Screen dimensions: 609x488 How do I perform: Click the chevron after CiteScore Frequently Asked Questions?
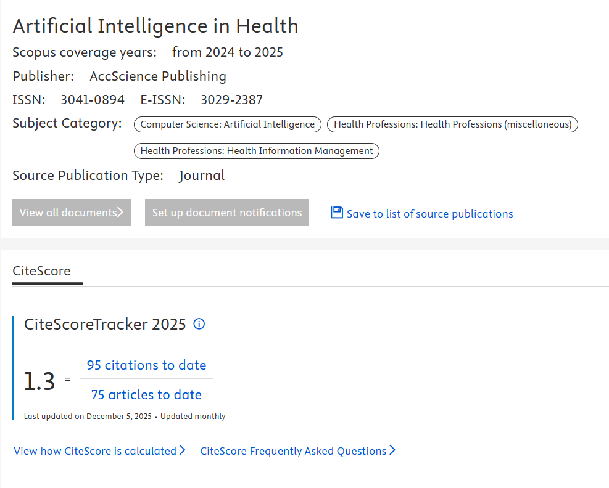pyautogui.click(x=392, y=450)
